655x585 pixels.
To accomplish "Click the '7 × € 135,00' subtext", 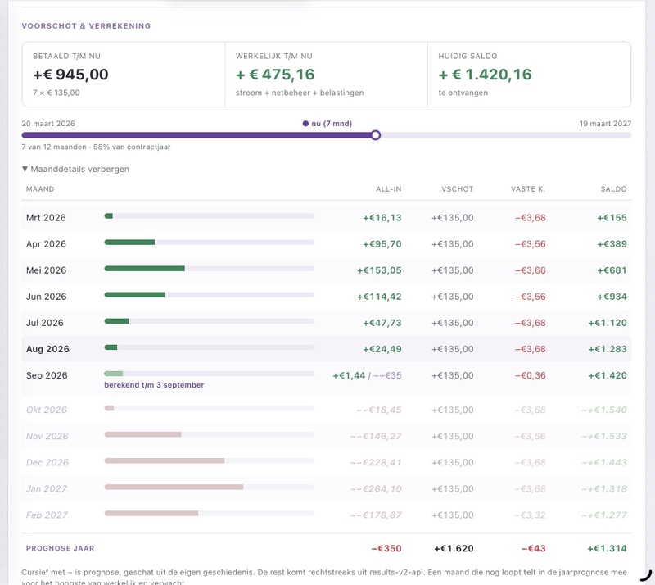I will (x=56, y=93).
